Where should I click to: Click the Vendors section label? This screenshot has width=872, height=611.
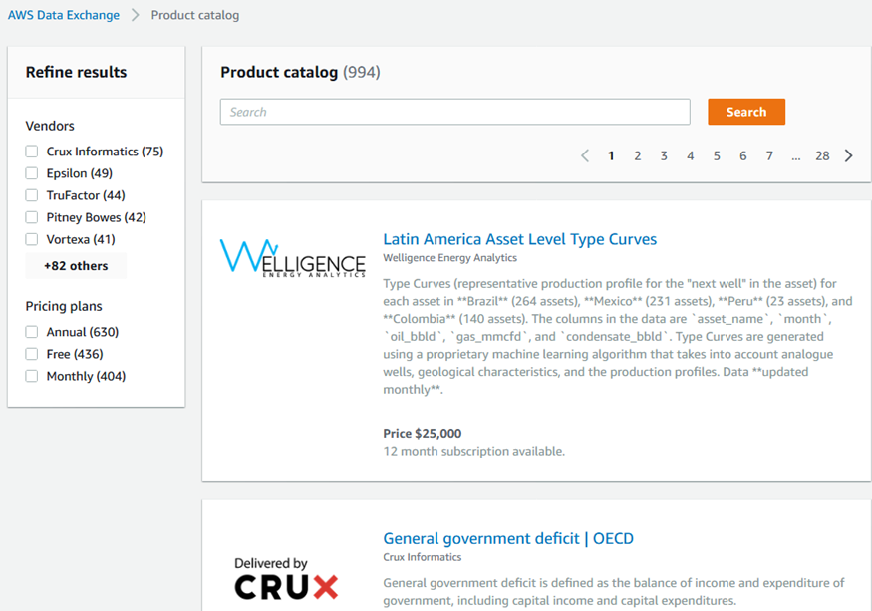point(50,126)
